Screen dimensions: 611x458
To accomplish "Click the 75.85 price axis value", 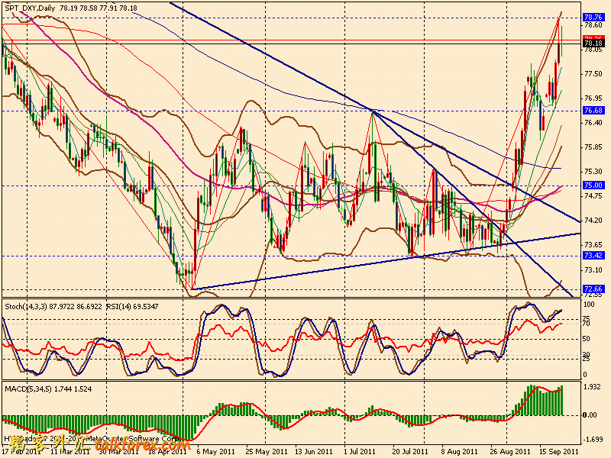I will 593,147.
